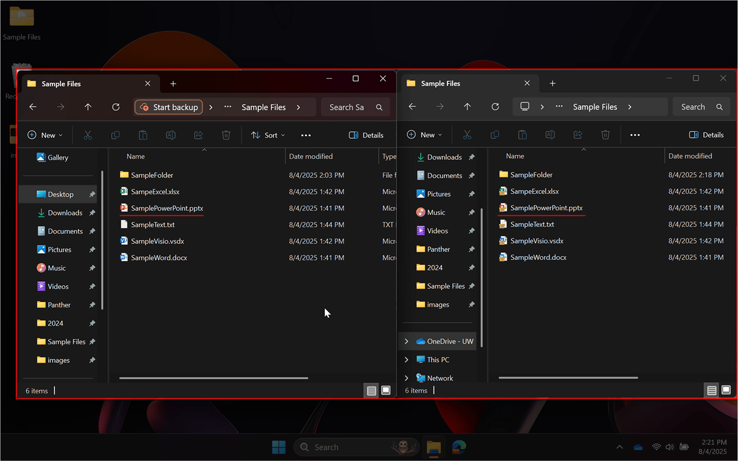Image resolution: width=738 pixels, height=461 pixels.
Task: Click the Cut icon in left window toolbar
Action: point(88,135)
